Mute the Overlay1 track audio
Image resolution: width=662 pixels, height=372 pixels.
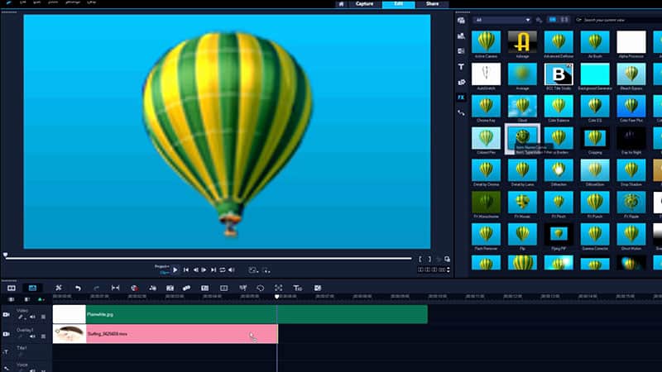[32, 336]
